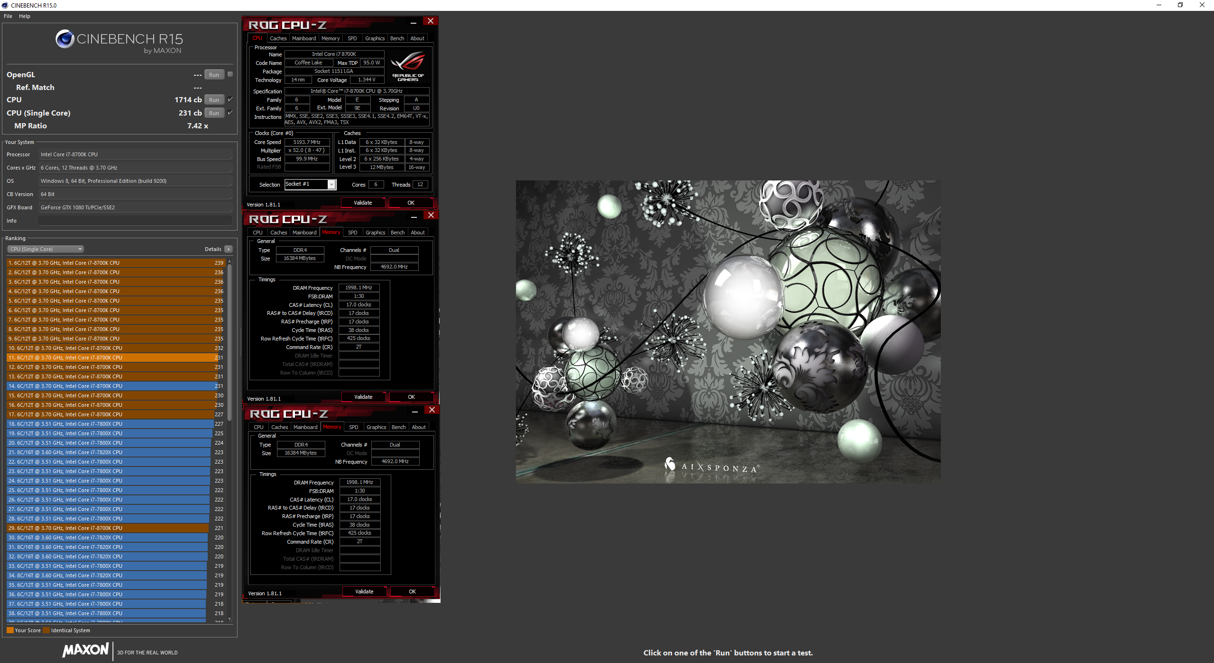
Task: Open the Bench tab in top CPU-Z window
Action: click(397, 38)
